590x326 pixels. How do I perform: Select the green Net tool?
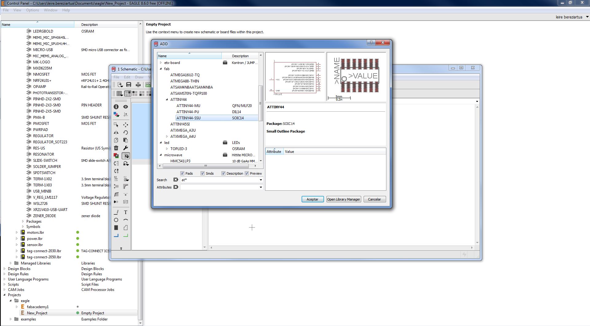coord(126,236)
